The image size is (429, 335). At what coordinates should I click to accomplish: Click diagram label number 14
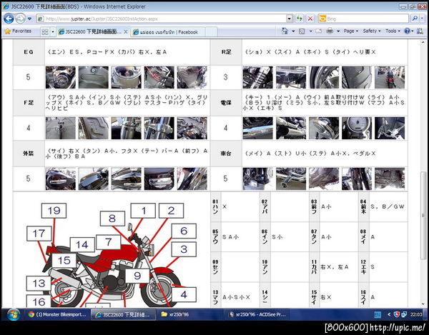82,245
